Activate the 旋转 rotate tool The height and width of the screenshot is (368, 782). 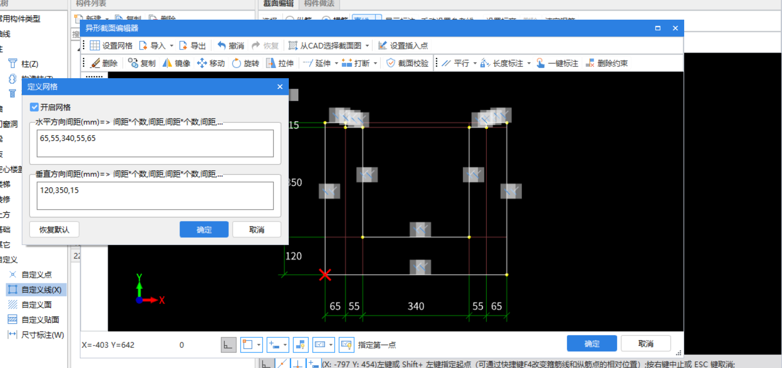[x=246, y=63]
